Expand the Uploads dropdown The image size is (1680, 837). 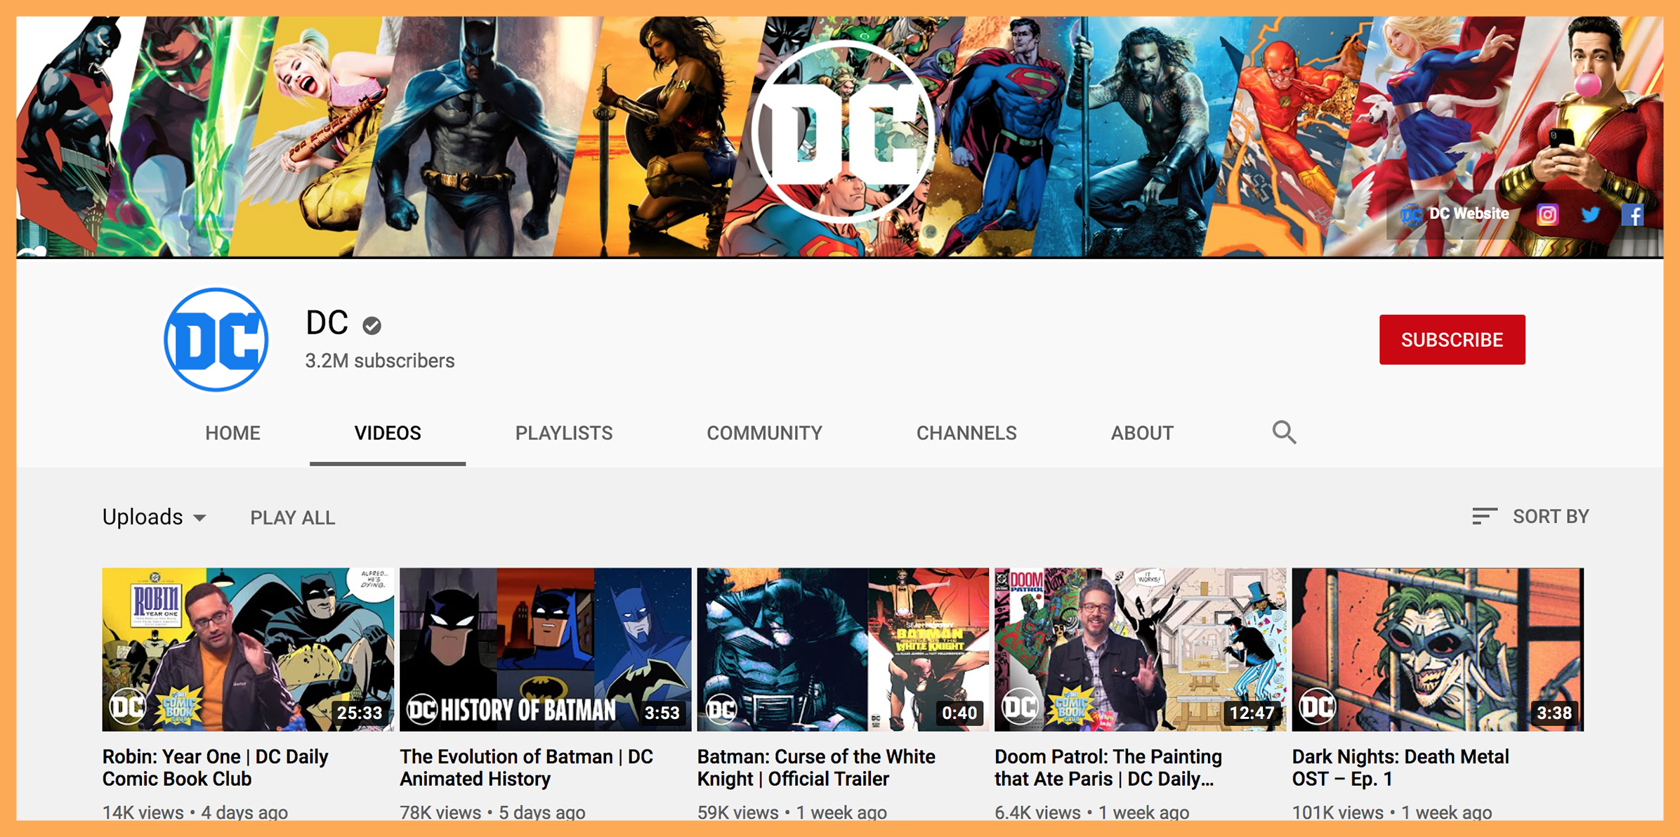pyautogui.click(x=155, y=518)
